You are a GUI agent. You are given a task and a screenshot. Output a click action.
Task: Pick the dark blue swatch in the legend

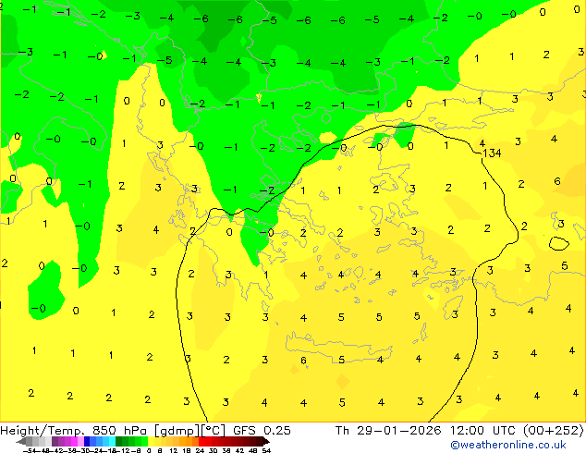coord(87,441)
